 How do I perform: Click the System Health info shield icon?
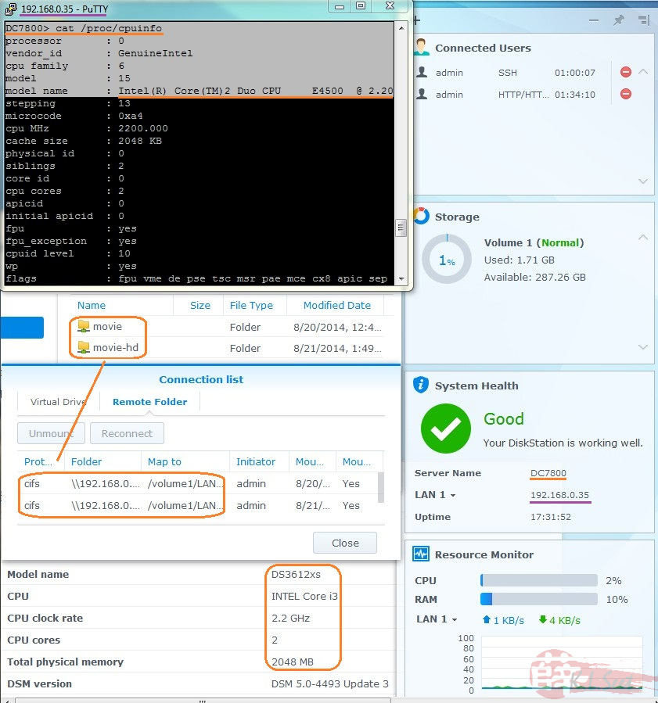tap(421, 386)
